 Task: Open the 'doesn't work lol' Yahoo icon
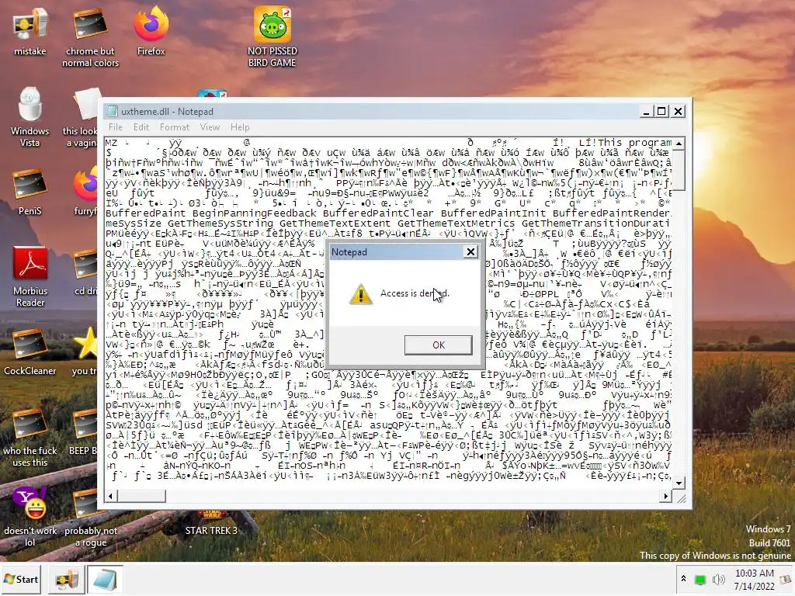tap(30, 517)
